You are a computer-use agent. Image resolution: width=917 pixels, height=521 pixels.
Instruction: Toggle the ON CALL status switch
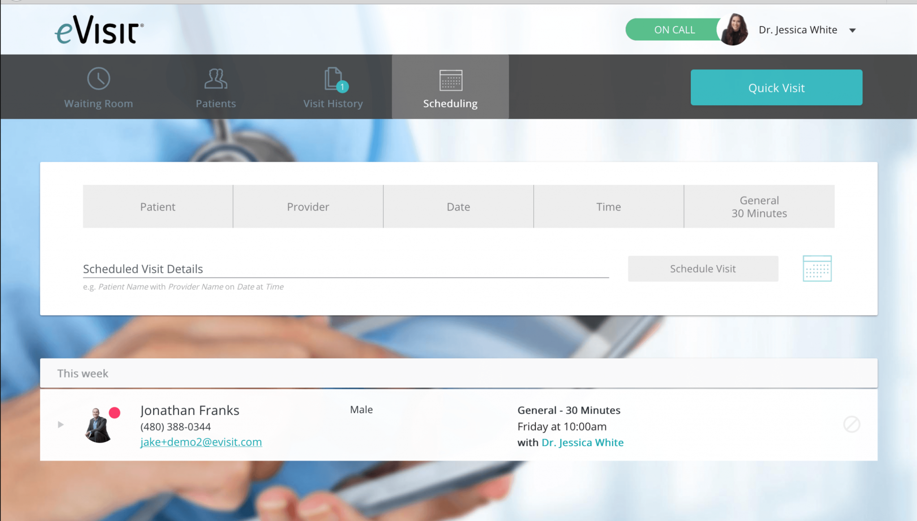coord(674,30)
